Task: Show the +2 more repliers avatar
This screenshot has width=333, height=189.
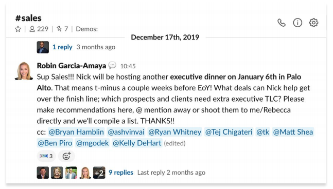Action: coord(99,173)
